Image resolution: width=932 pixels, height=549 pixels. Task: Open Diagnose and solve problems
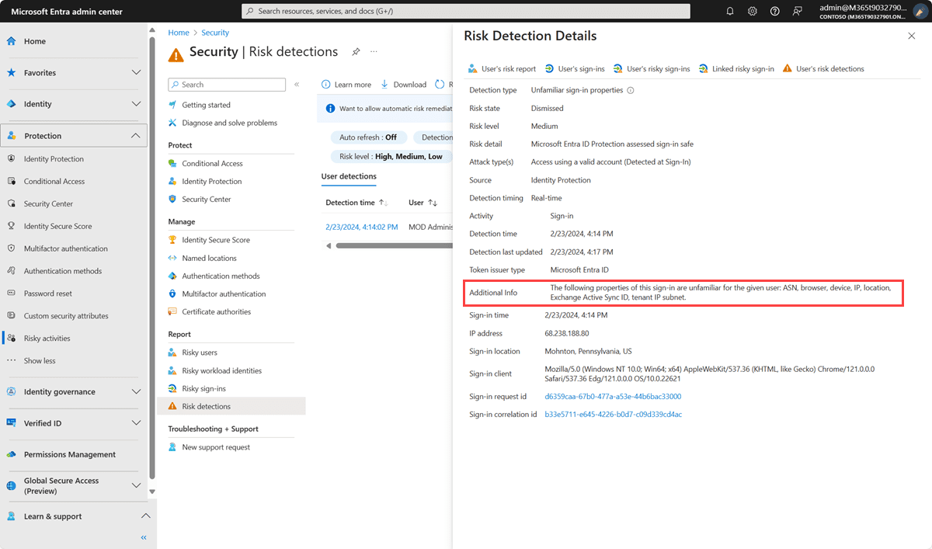pyautogui.click(x=229, y=123)
